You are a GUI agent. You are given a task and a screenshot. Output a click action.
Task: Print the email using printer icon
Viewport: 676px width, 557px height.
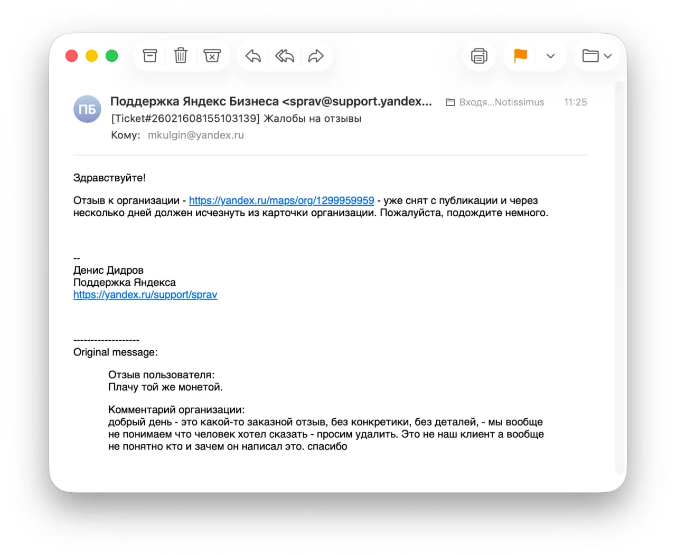[479, 56]
